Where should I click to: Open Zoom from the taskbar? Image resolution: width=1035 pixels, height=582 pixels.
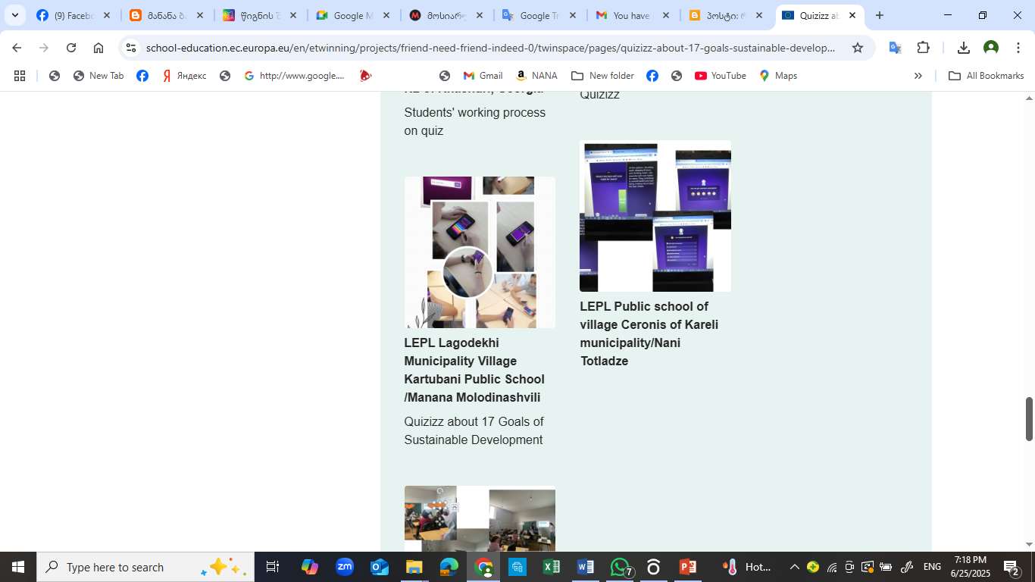(x=345, y=567)
